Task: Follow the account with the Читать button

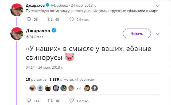Action: [137, 33]
